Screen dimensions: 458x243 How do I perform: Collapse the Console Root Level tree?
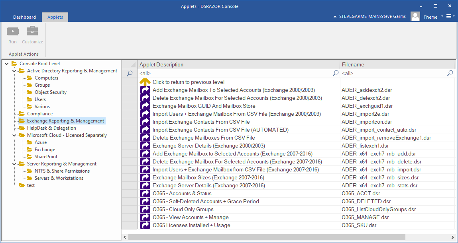(6, 63)
